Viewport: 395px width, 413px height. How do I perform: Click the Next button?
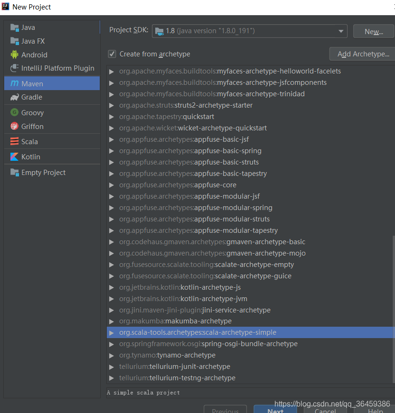[x=275, y=409]
